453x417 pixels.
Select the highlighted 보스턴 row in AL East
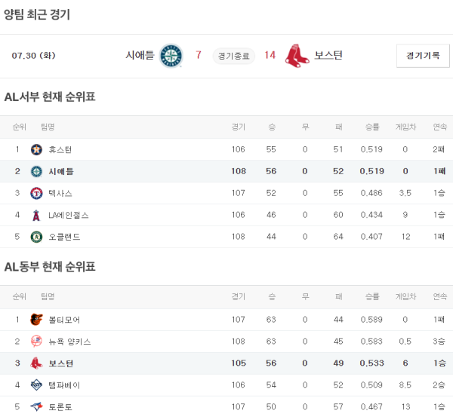point(226,363)
